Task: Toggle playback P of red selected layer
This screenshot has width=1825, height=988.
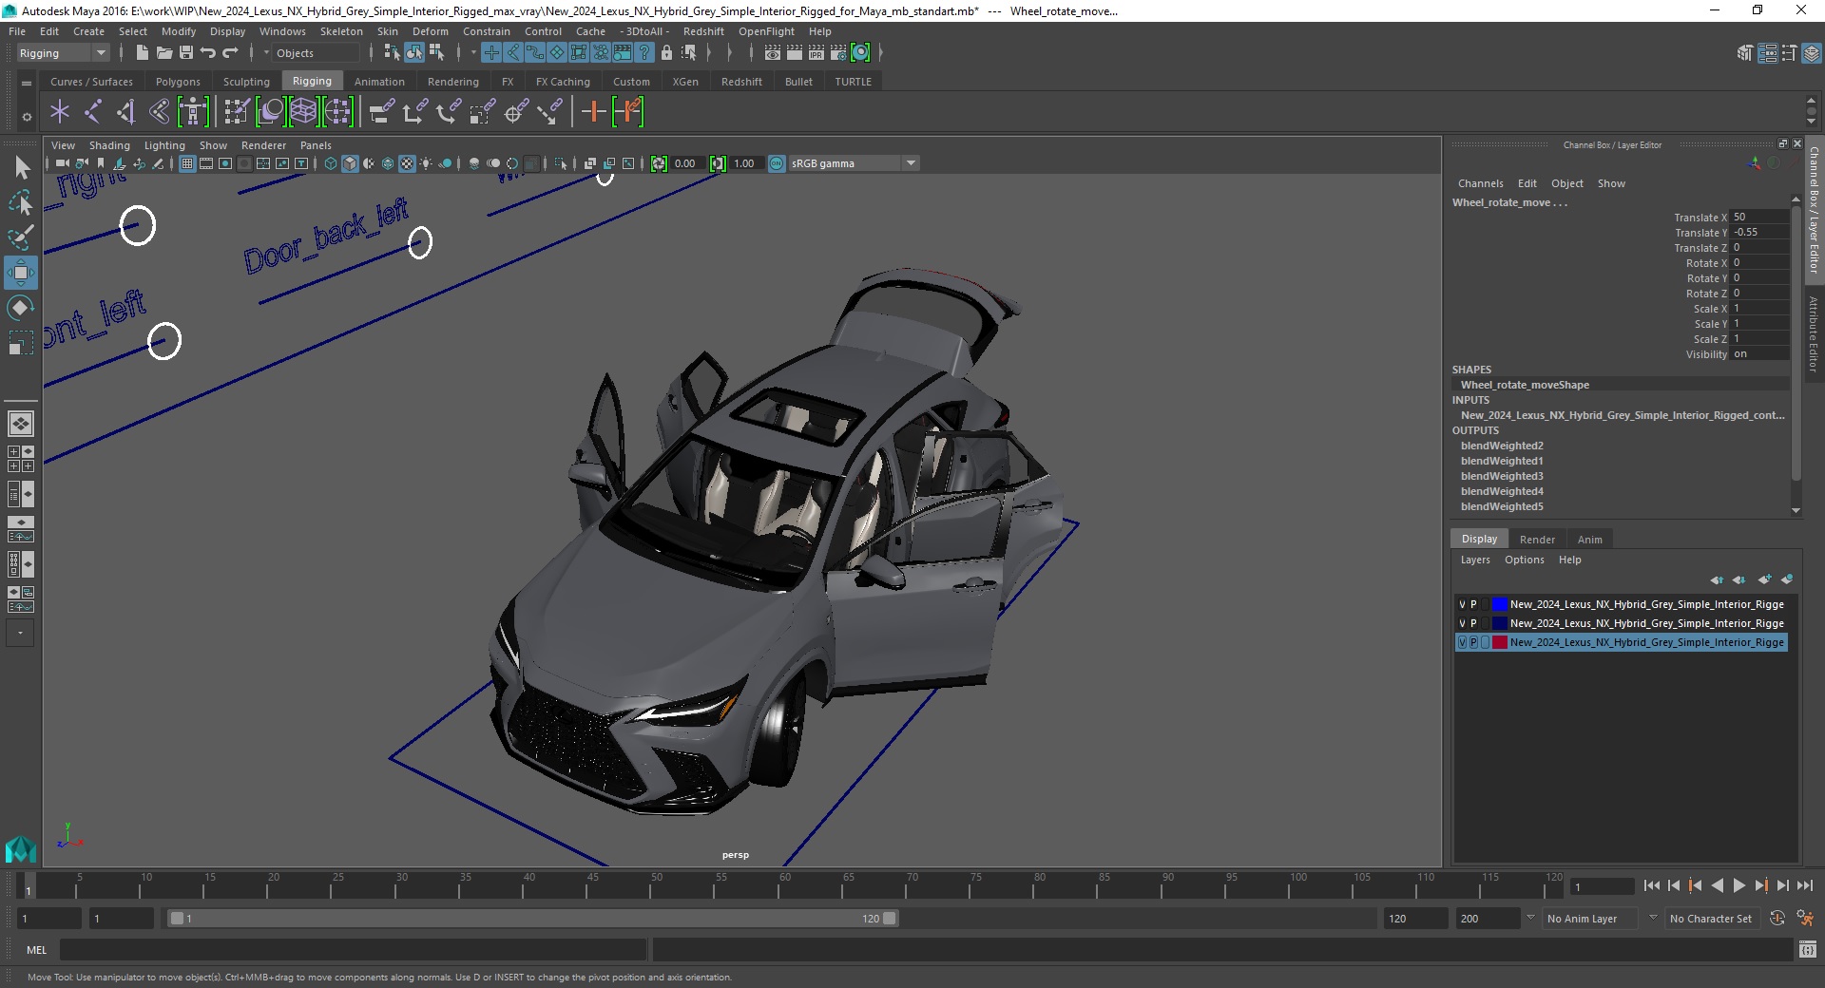Action: [1473, 642]
